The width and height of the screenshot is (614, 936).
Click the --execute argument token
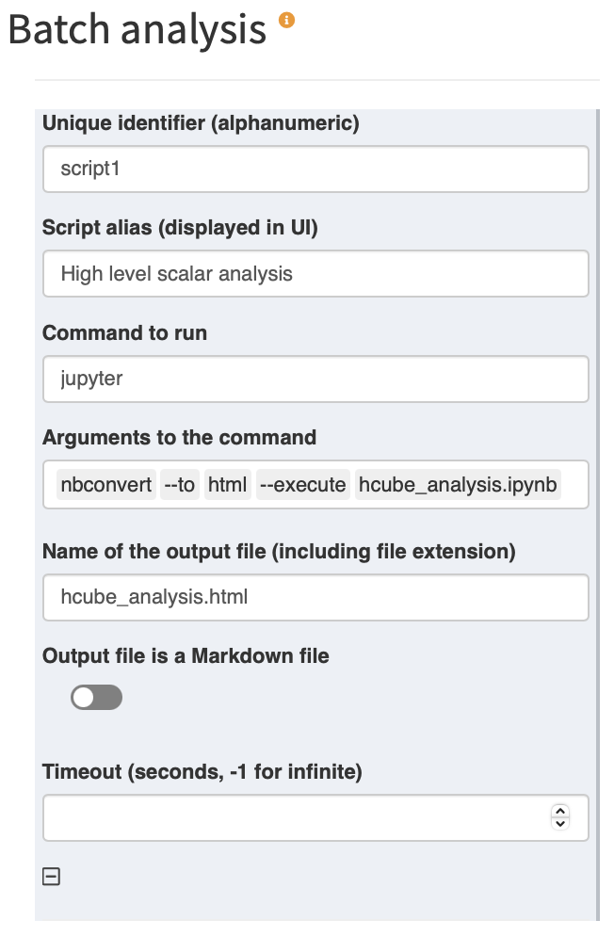tap(303, 484)
